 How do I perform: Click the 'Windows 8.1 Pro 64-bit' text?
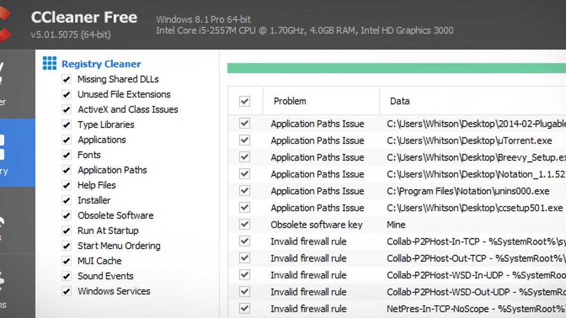(204, 19)
